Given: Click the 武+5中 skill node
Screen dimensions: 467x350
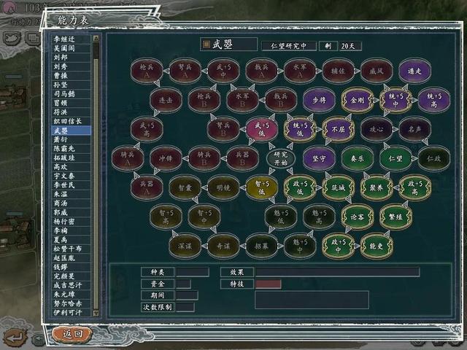Looking at the screenshot, I should [223, 71].
